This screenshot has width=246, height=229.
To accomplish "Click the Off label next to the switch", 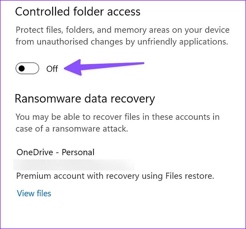I will coord(53,69).
